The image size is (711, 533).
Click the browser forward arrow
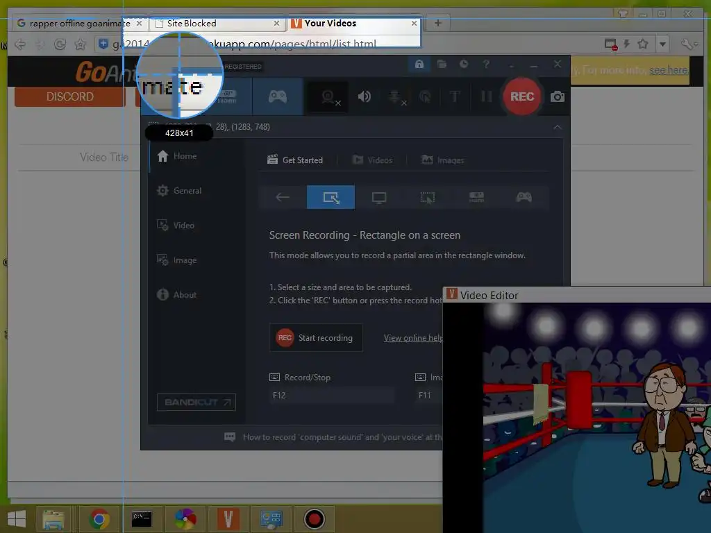click(x=40, y=44)
